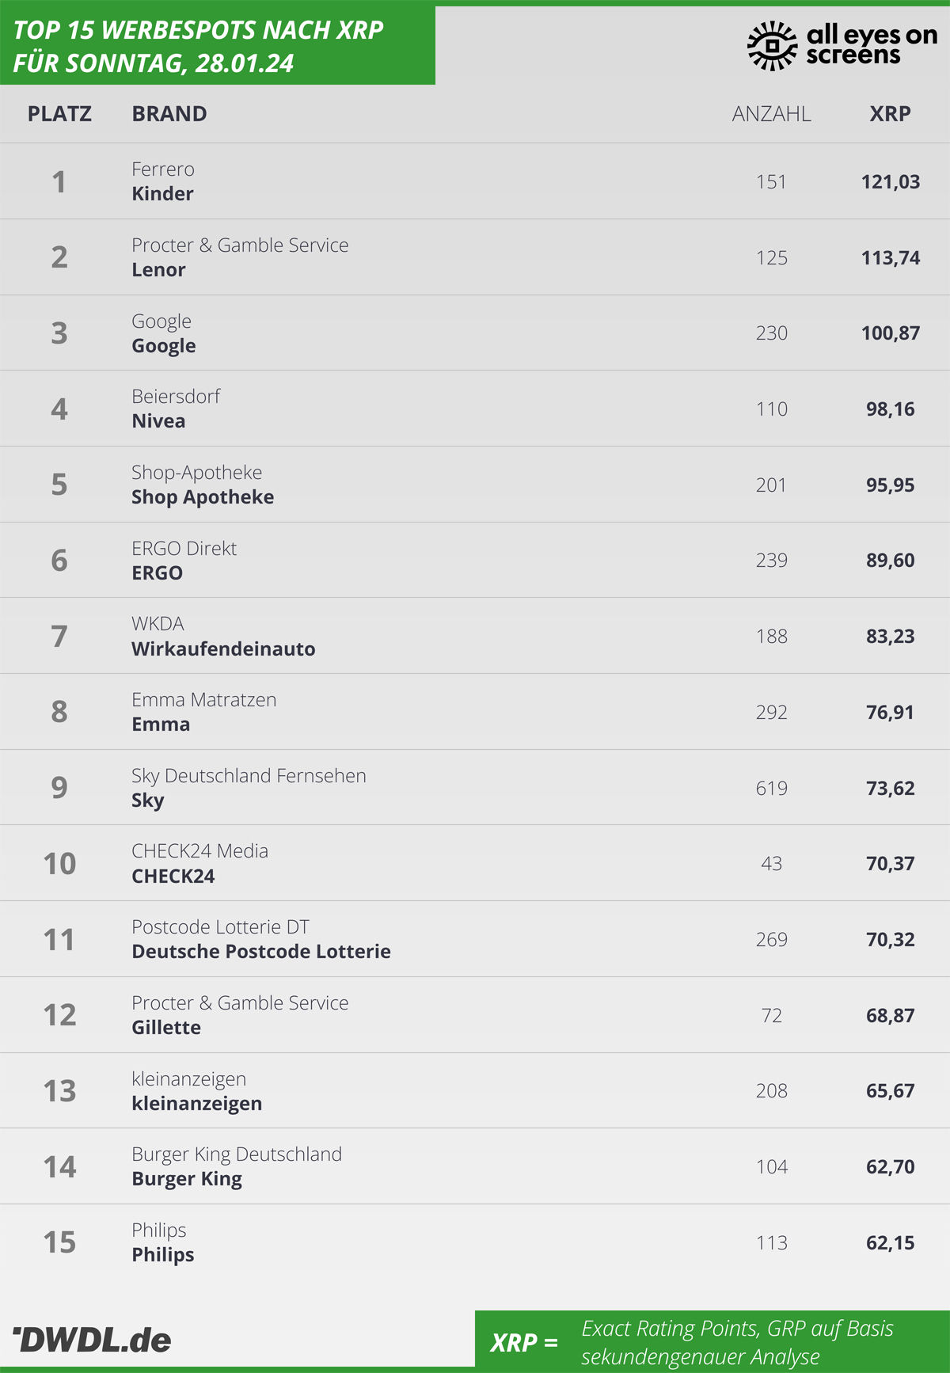Screen dimensions: 950x1373
Task: Select the Wirkaufendeinauto brand name
Action: click(223, 649)
